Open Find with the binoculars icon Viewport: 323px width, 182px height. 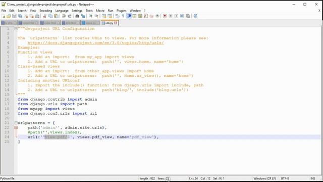[77, 16]
